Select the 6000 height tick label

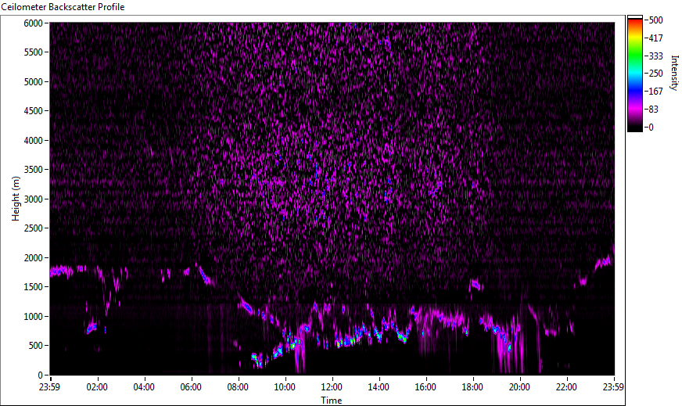pos(33,23)
